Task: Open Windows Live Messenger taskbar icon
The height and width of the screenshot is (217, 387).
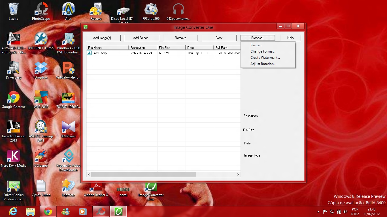Action: tap(66, 211)
